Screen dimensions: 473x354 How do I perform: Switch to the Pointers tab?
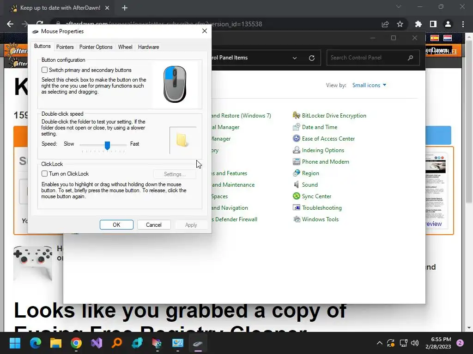(65, 47)
